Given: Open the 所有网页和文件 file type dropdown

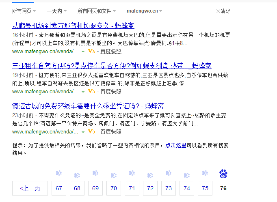Looking at the screenshot, I should [x=96, y=11].
